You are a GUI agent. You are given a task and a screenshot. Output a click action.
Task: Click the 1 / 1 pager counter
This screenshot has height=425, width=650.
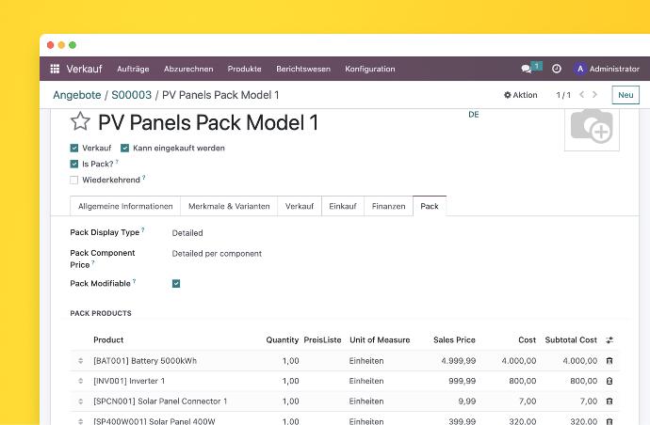[x=563, y=95]
